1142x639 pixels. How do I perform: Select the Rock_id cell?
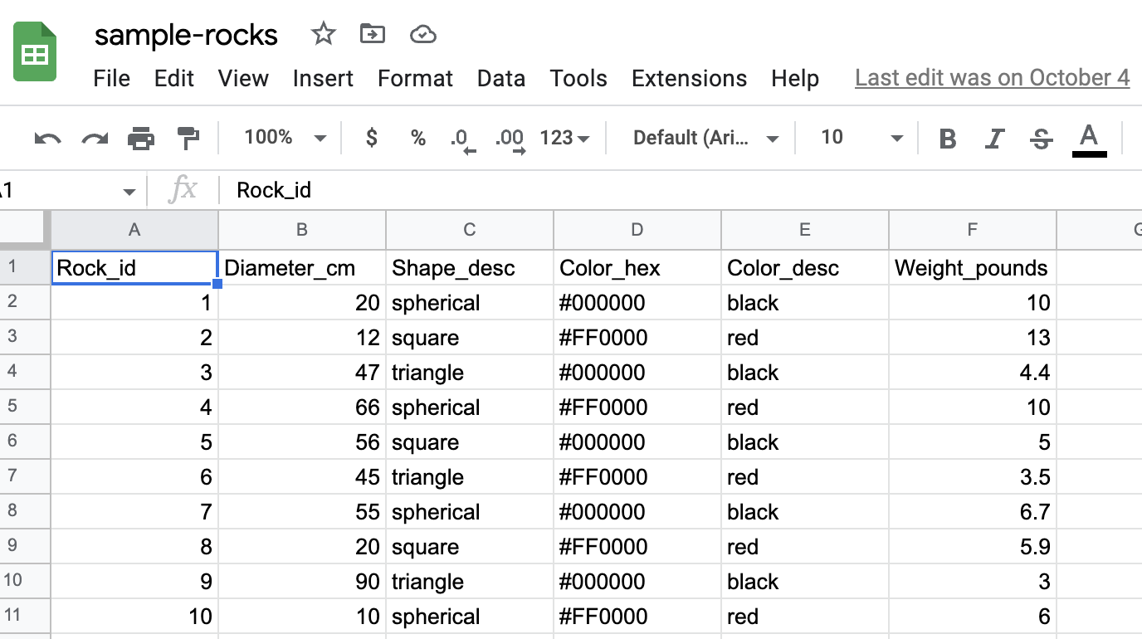tap(134, 267)
